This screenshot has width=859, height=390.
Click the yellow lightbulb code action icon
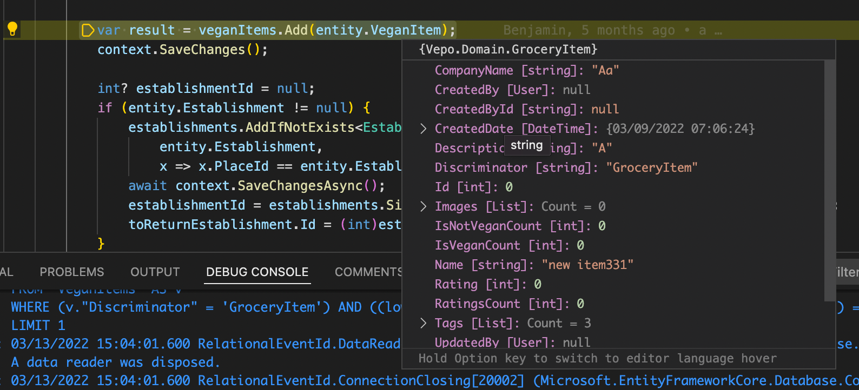[x=12, y=29]
